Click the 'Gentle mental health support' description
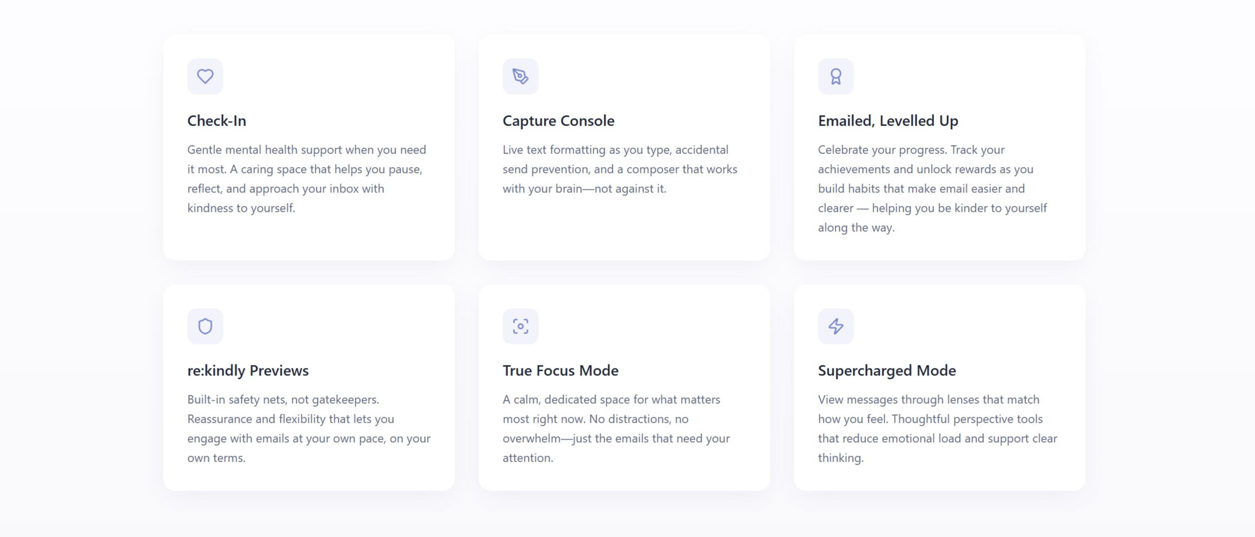Viewport: 1255px width, 537px height. point(306,179)
